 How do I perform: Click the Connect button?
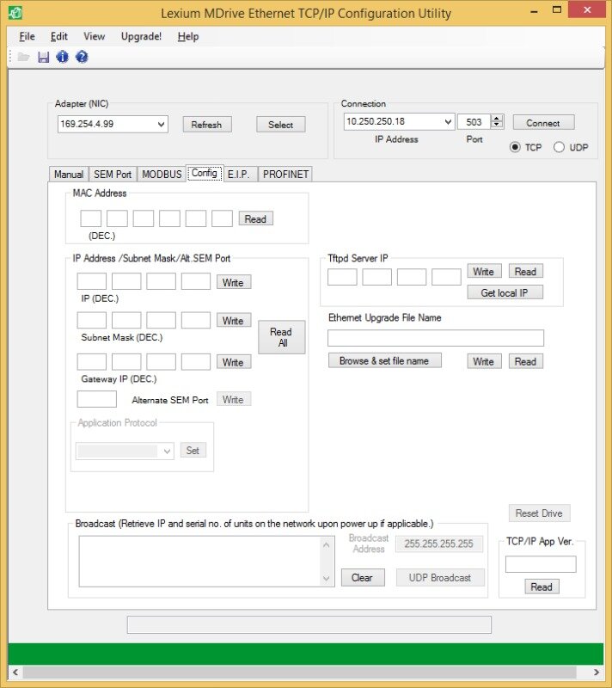click(543, 123)
